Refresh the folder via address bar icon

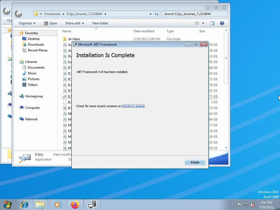coord(157,14)
